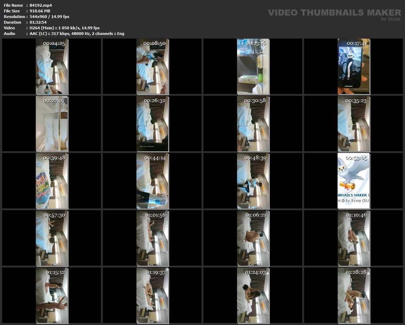Click the thumbnail at timestamp 00:04:25
This screenshot has height=325, width=405.
pos(52,67)
